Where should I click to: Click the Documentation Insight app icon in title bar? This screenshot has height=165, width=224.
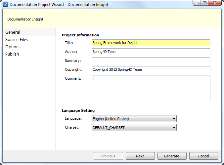pos(5,4)
